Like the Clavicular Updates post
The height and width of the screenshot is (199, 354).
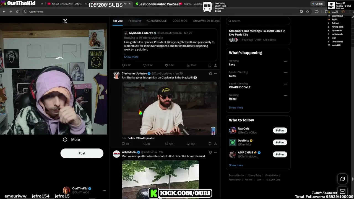pos(169,144)
